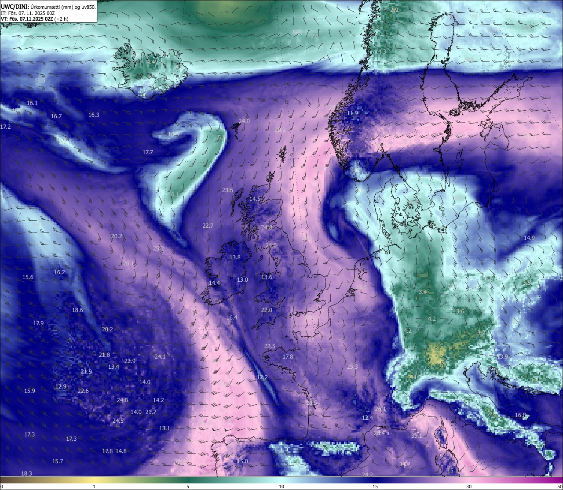Click the 21.7 map value
This screenshot has width=563, height=490.
click(150, 412)
